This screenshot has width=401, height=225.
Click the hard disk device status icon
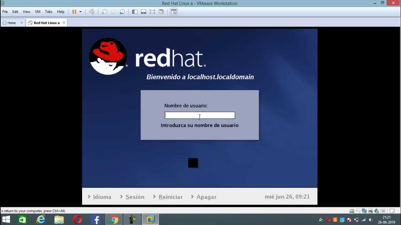click(352, 211)
